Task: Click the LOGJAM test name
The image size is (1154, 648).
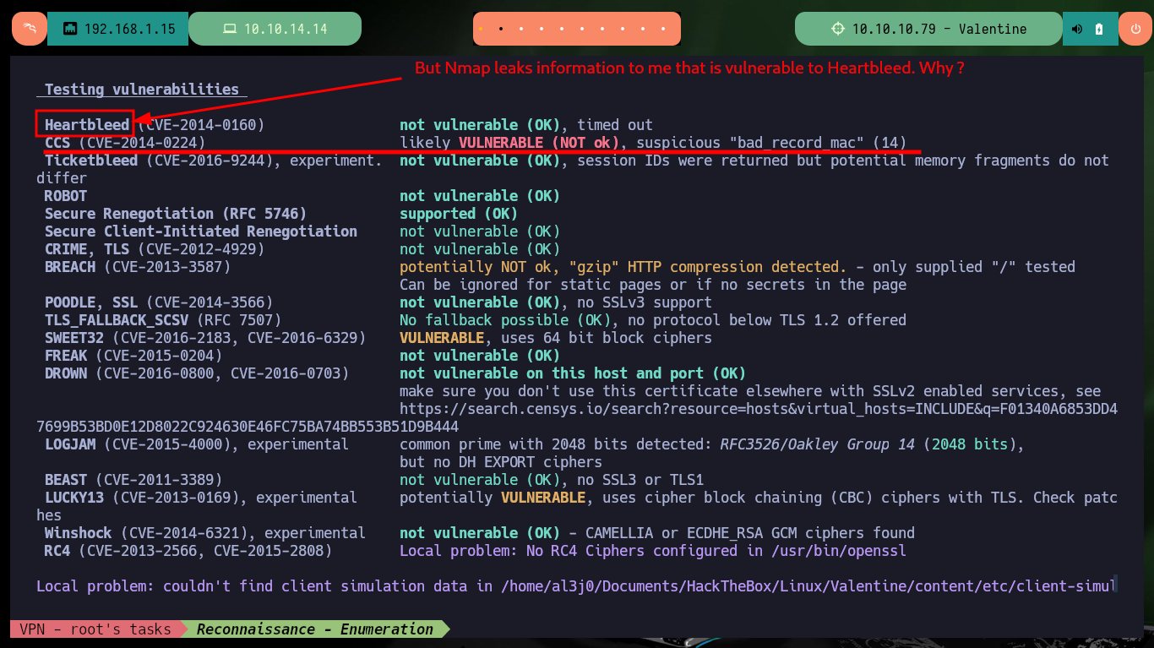Action: click(70, 444)
